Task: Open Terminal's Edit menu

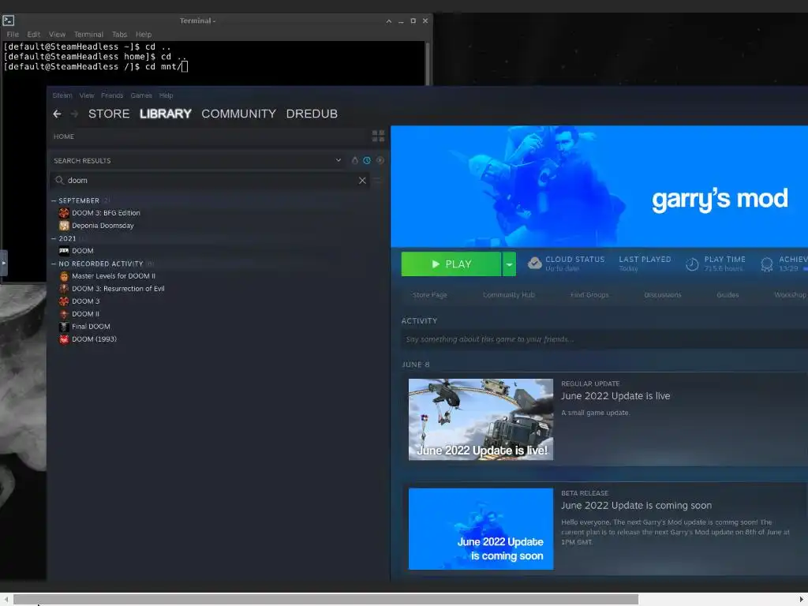Action: 33,35
